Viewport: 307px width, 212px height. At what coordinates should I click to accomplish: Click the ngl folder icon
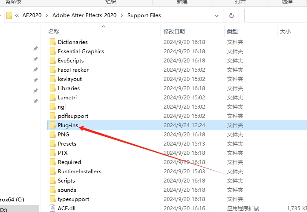pyautogui.click(x=52, y=106)
